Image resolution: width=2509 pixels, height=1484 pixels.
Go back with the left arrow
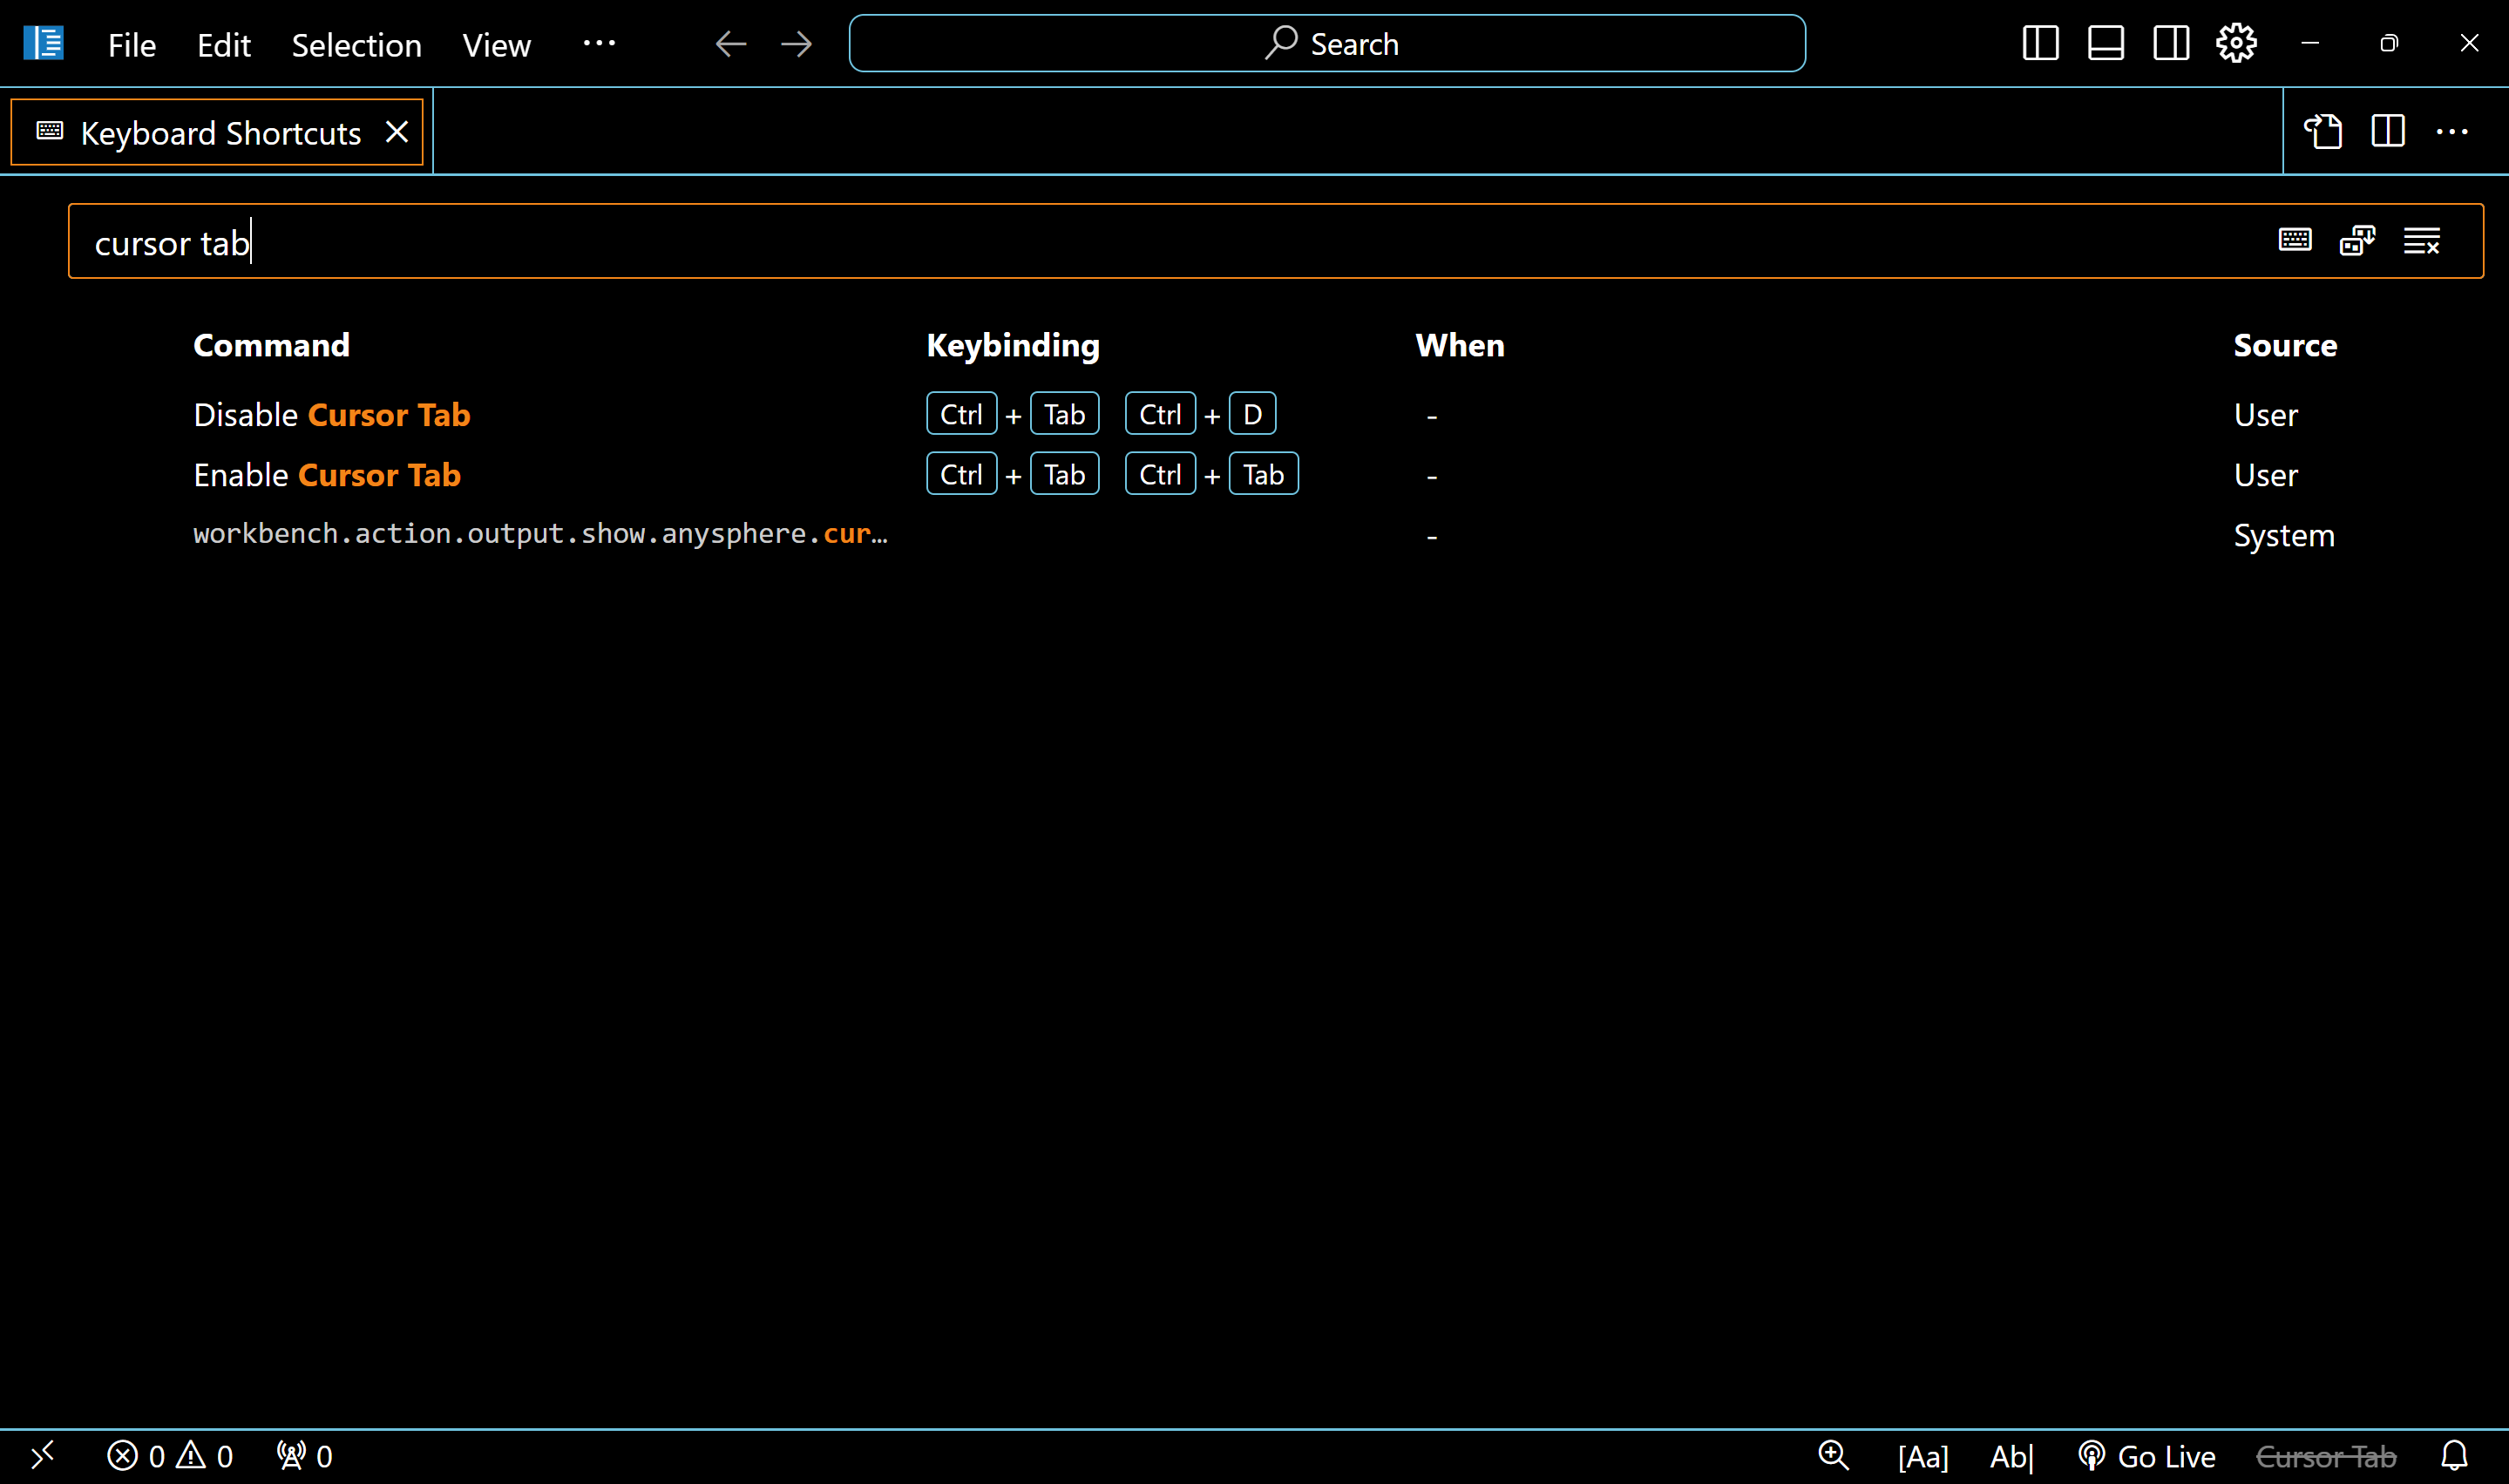[x=731, y=43]
